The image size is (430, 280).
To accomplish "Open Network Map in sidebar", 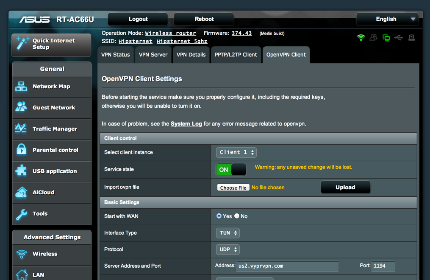I will tap(52, 87).
